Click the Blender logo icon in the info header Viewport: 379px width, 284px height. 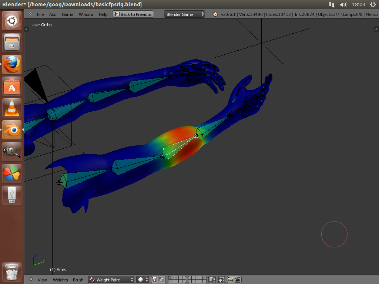pyautogui.click(x=214, y=14)
